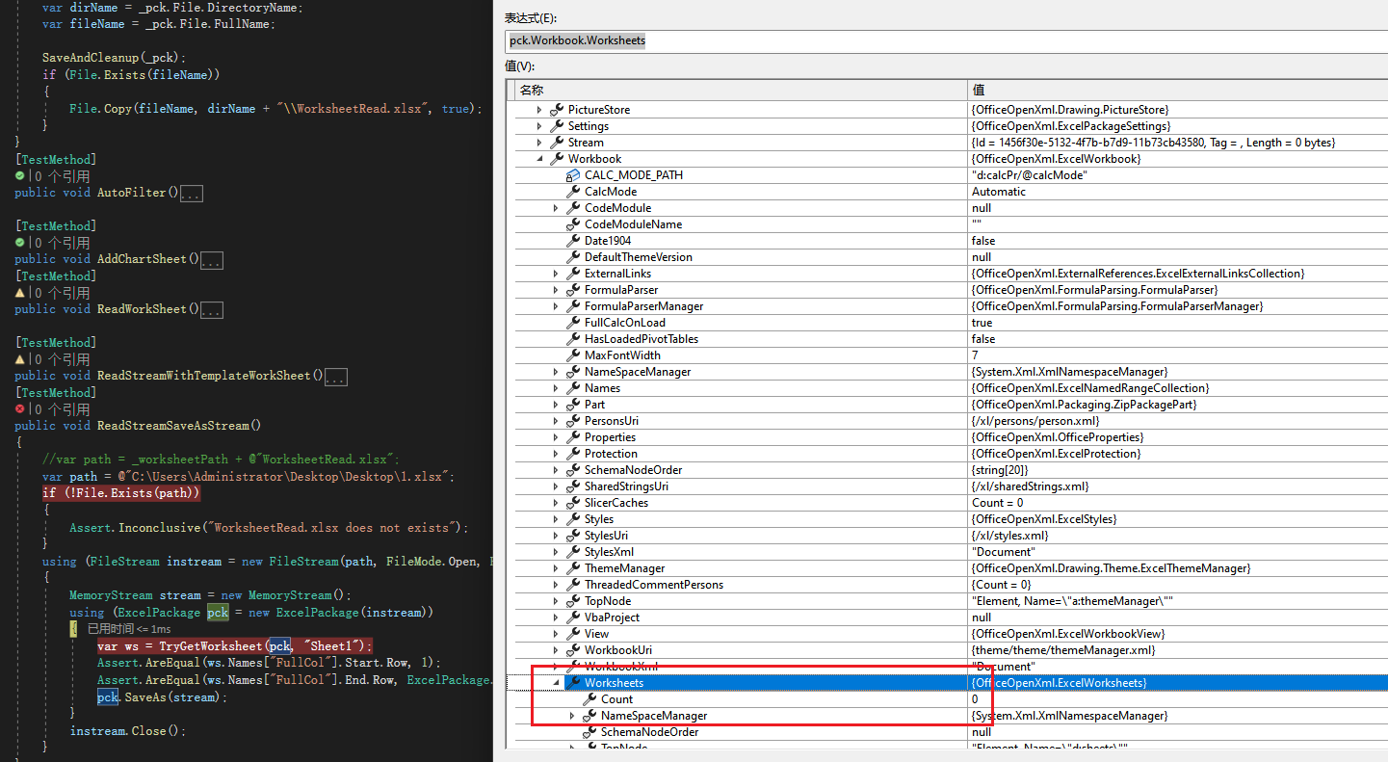The width and height of the screenshot is (1388, 762).
Task: Click the green test status icon beside AddChartSheet
Action: tap(21, 242)
